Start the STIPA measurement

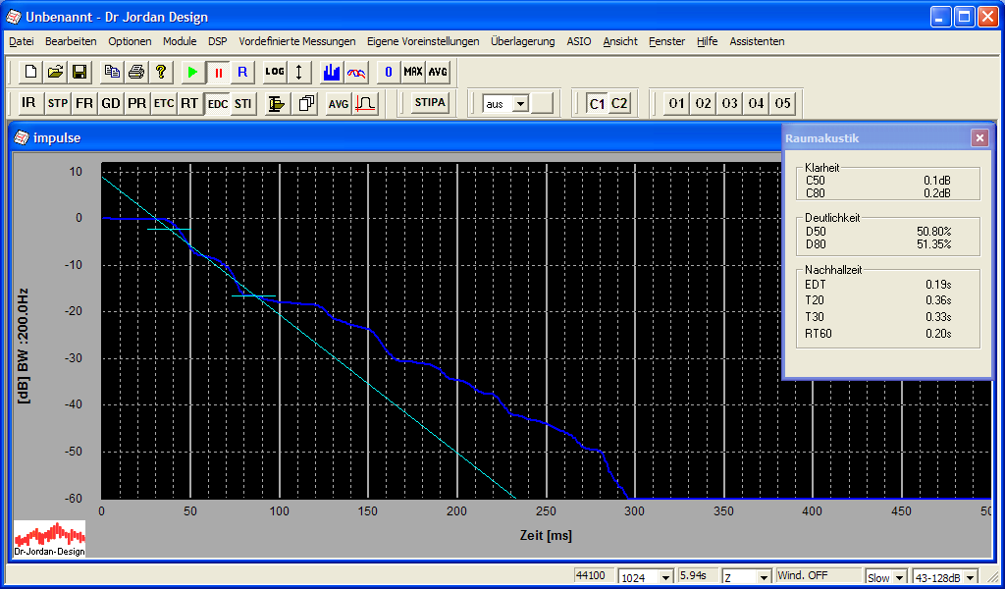pos(430,102)
